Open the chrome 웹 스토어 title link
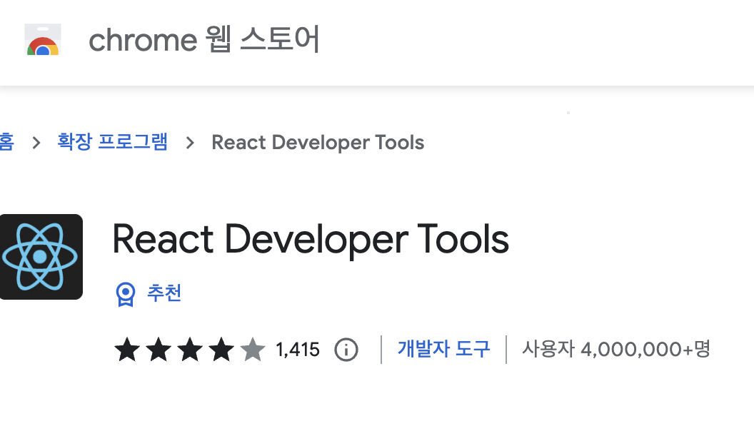754x421 pixels. coord(204,39)
